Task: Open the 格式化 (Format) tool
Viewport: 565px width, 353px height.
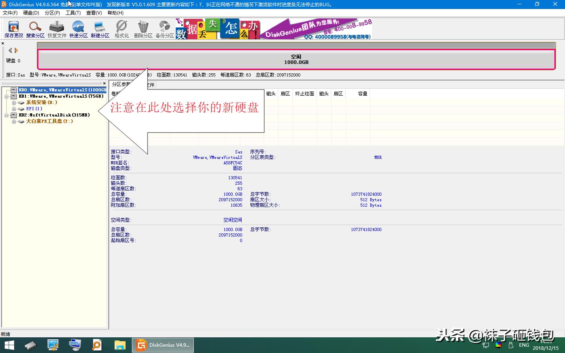Action: 121,28
